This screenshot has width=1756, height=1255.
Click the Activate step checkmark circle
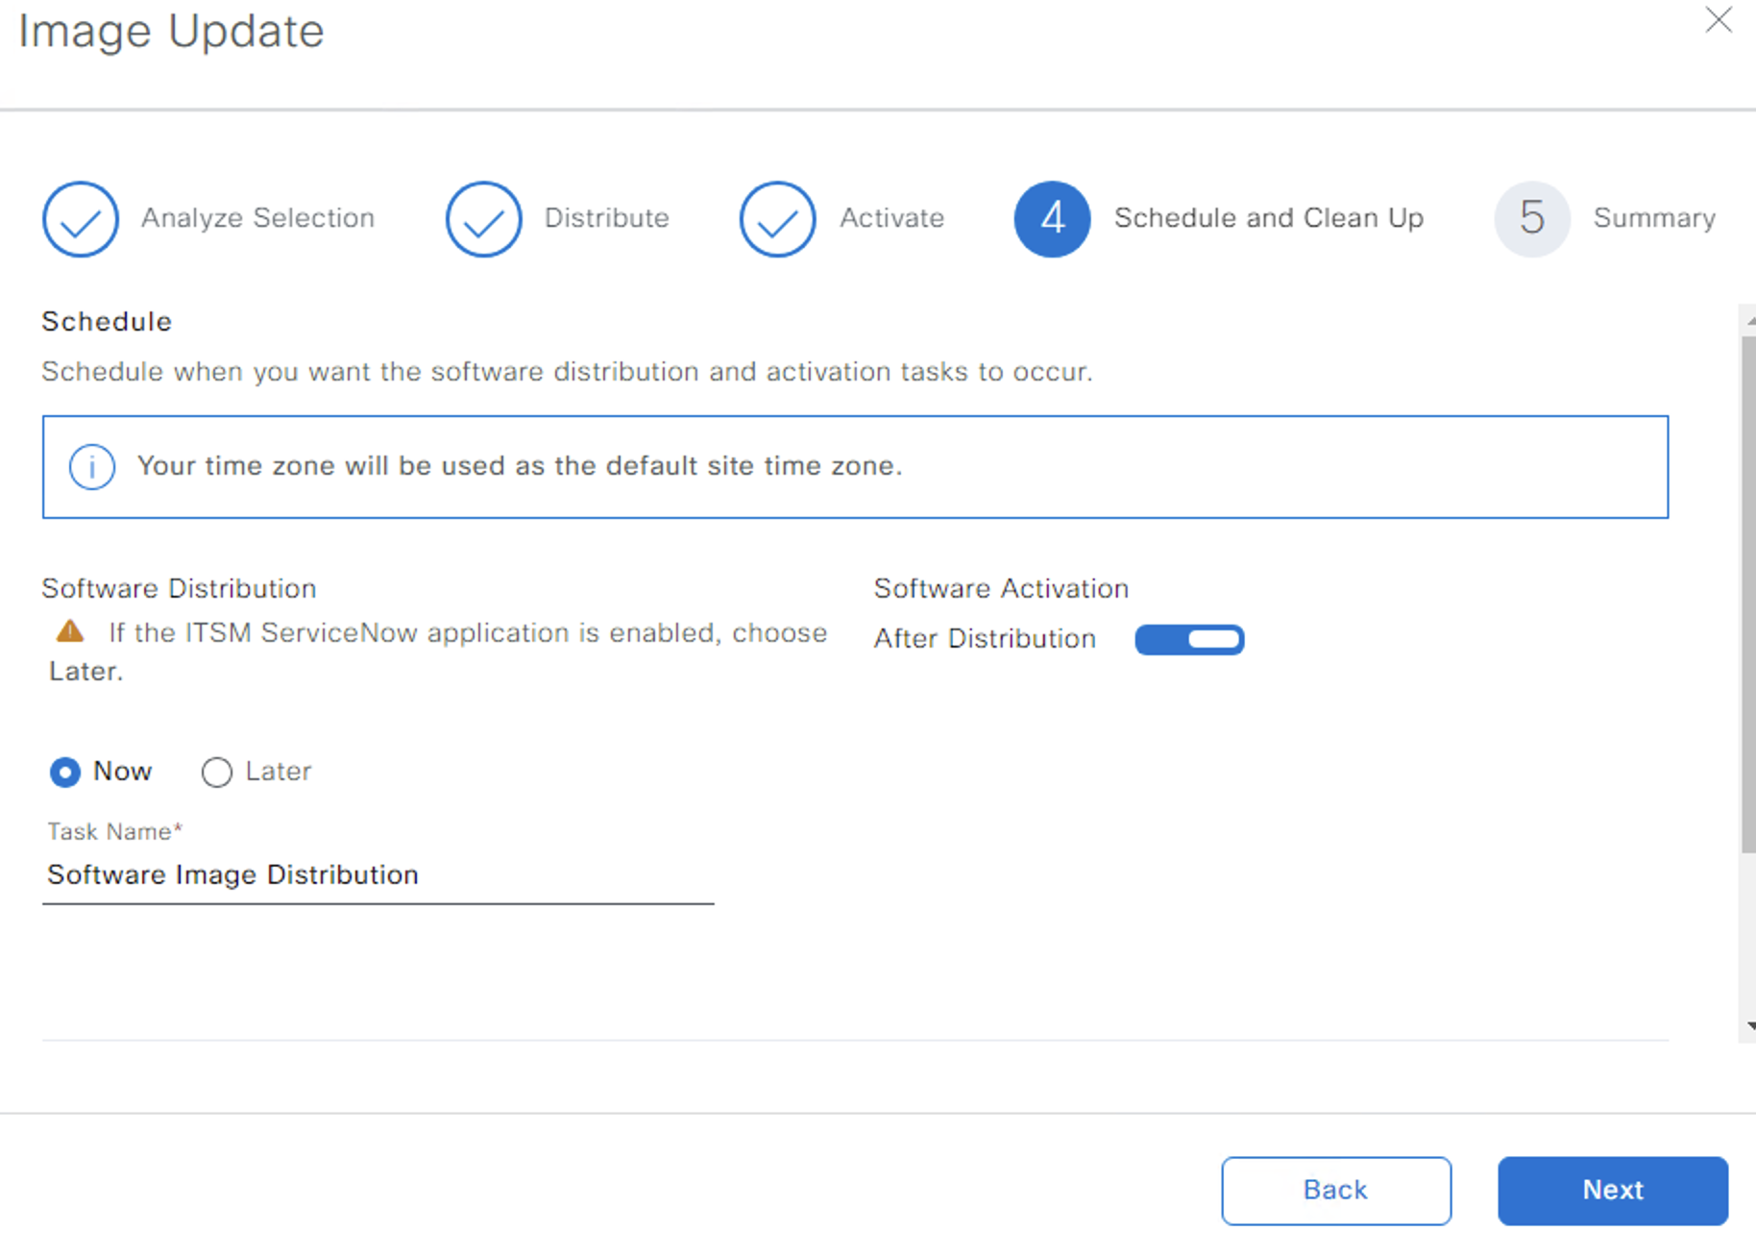[778, 219]
